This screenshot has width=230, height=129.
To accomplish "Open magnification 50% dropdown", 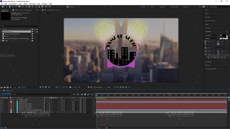I will (51, 87).
